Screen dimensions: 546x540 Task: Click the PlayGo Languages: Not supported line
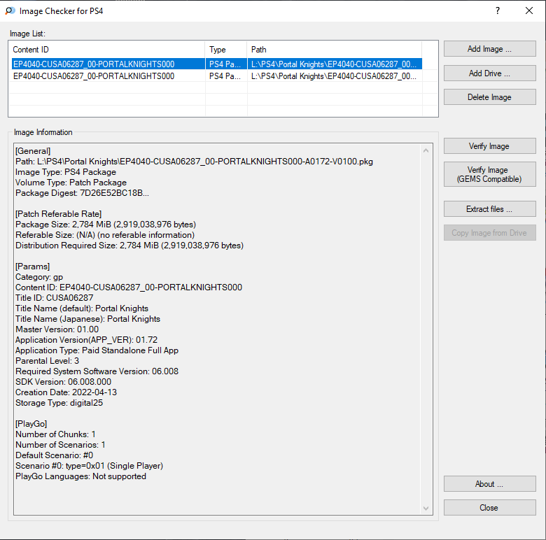[x=80, y=476]
